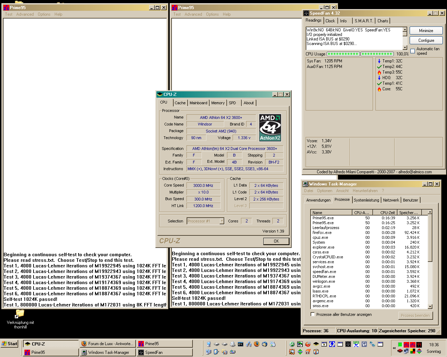447x357 pixels.
Task: Click the Core temperature flame icon
Action: [x=379, y=89]
